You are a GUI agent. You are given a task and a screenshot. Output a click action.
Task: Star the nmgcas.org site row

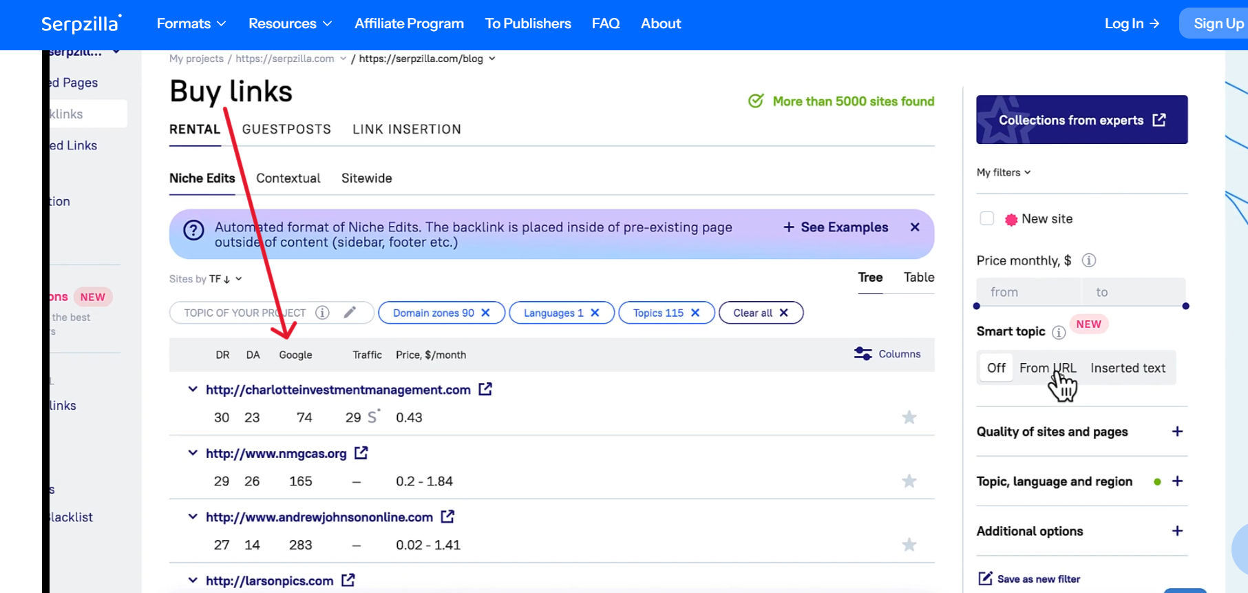[x=909, y=481]
